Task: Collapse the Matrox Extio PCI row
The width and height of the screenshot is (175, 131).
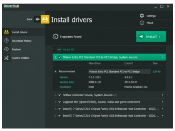Action: [163, 57]
